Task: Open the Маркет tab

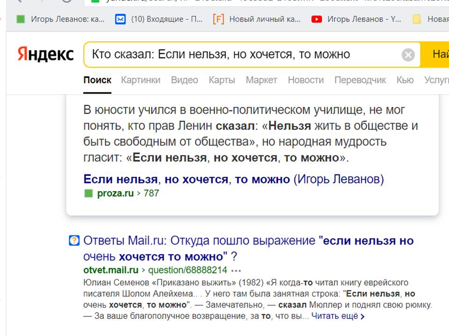Action: pos(261,80)
